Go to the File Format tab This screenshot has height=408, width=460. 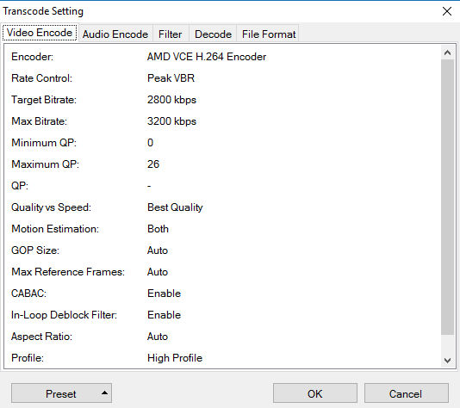(269, 34)
